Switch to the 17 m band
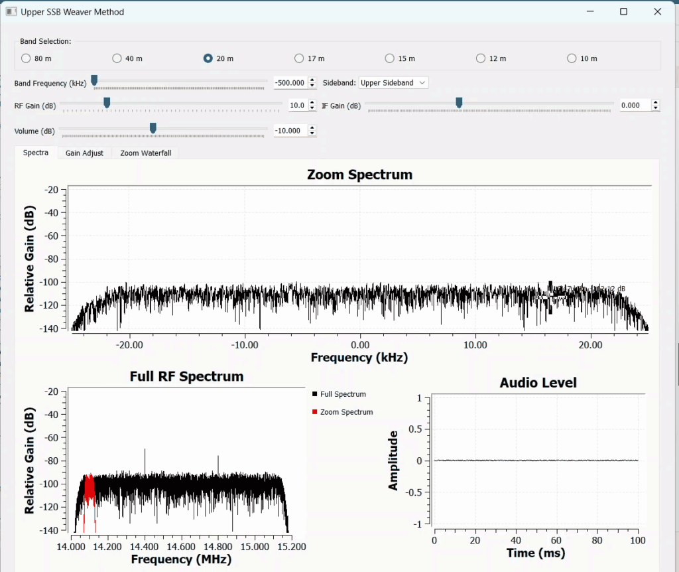679x572 pixels. click(298, 58)
